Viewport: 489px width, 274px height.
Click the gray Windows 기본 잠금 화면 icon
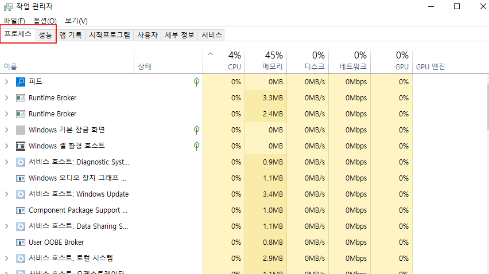pyautogui.click(x=21, y=130)
